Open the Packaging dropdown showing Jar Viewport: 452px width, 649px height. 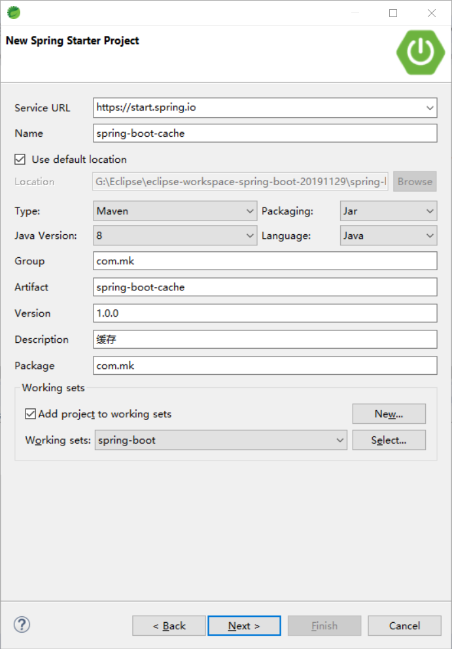pos(389,211)
